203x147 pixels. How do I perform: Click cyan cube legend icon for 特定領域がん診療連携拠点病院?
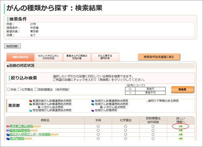[x=30, y=111]
